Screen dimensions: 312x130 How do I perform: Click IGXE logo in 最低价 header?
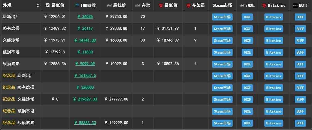coord(109,6)
